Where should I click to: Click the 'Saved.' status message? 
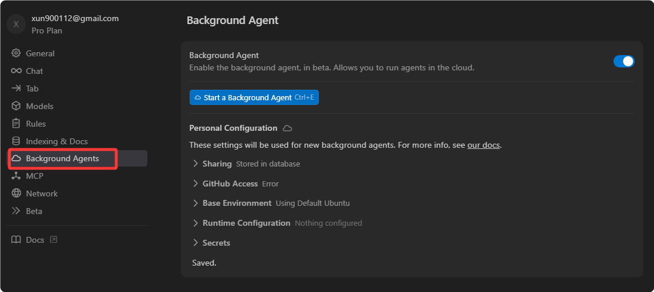pyautogui.click(x=204, y=263)
